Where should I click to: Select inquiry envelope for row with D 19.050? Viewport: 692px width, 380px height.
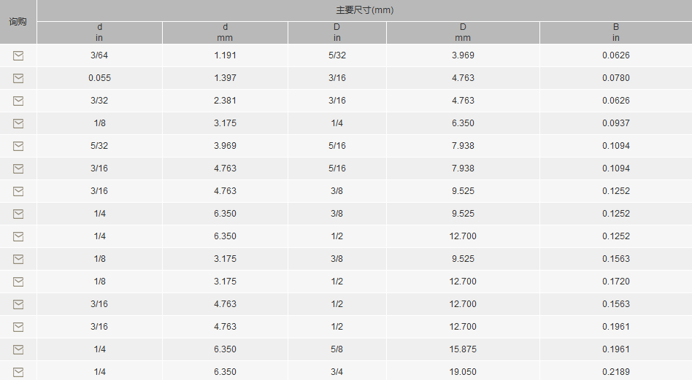point(18,372)
